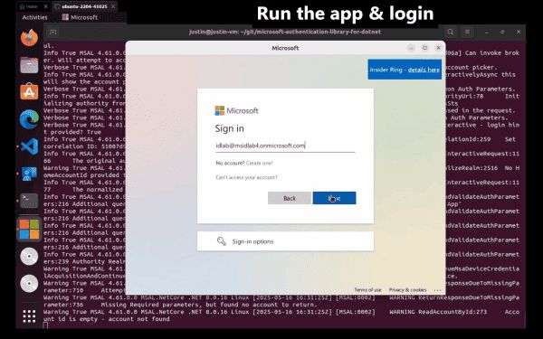Screen dimensions: 543x339
Task: Open the upper disc drive in the dock
Action: [29, 257]
